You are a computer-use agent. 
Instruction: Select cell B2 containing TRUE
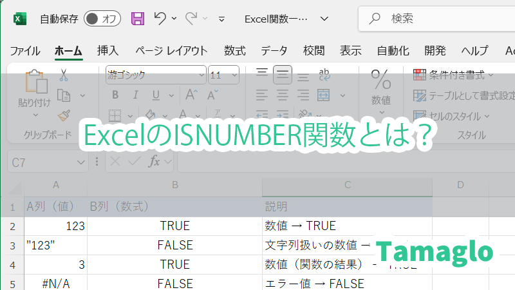[174, 226]
